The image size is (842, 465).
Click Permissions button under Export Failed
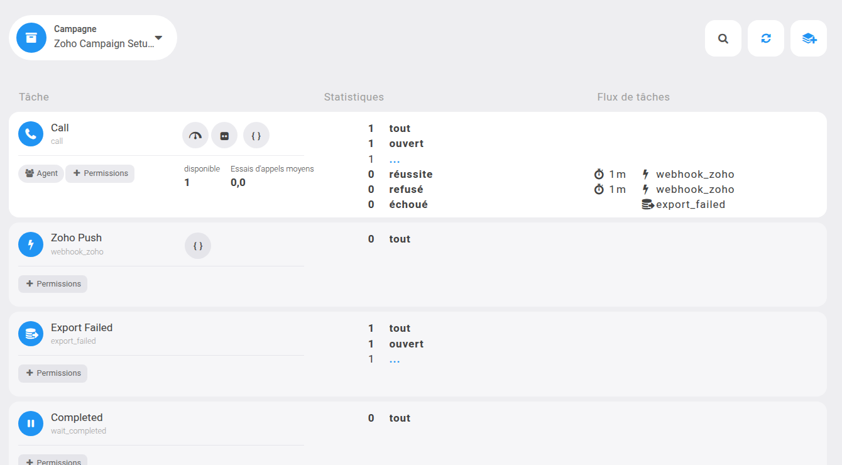[x=53, y=373]
